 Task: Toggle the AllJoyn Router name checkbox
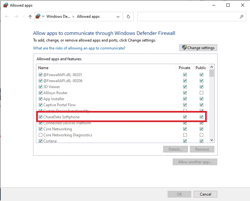pos(40,93)
